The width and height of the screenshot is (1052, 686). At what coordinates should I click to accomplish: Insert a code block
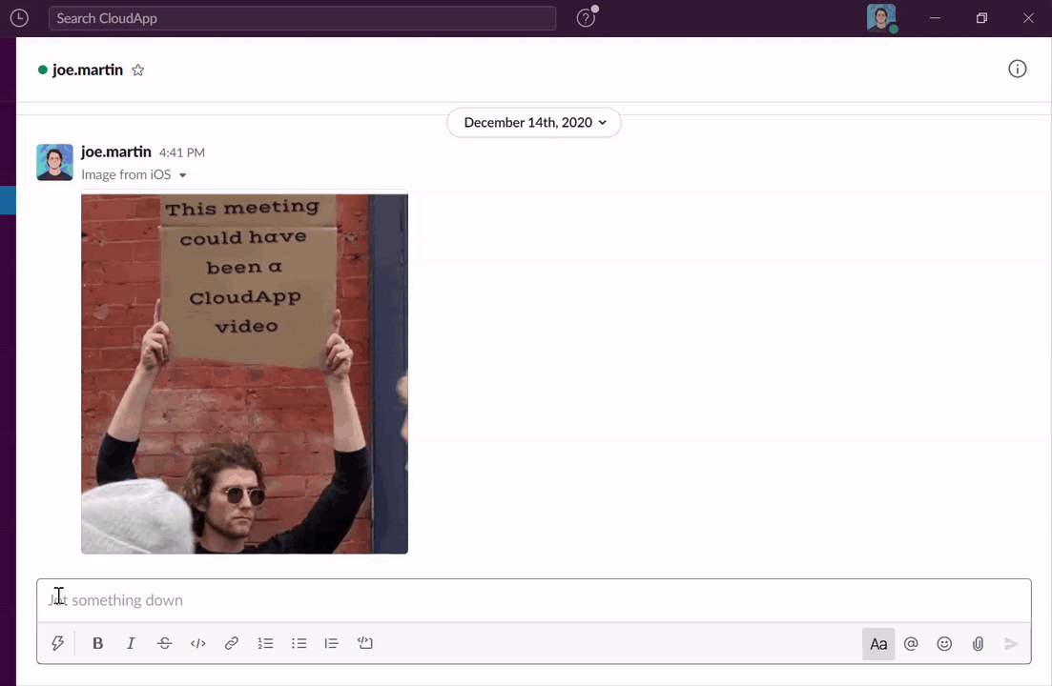pyautogui.click(x=365, y=644)
